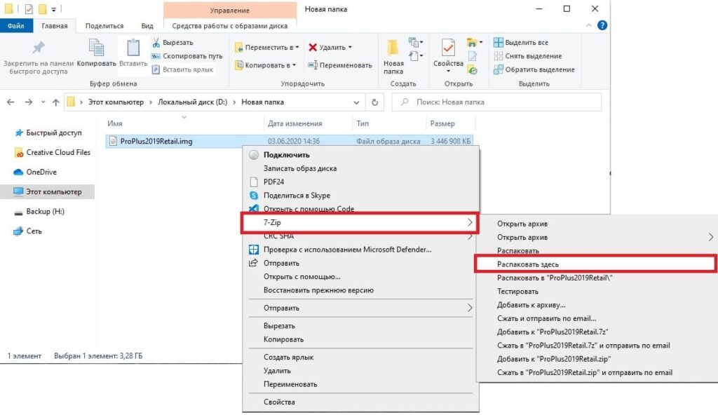Screen dimensions: 718x415
Task: Click the Paste clipboard icon
Action: (133, 48)
